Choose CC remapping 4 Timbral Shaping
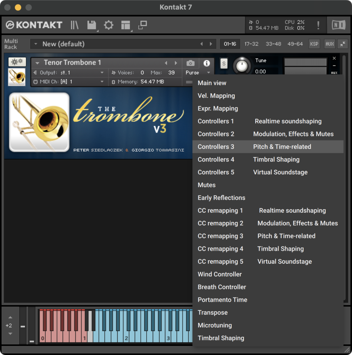Image resolution: width=352 pixels, height=355 pixels. click(x=268, y=249)
